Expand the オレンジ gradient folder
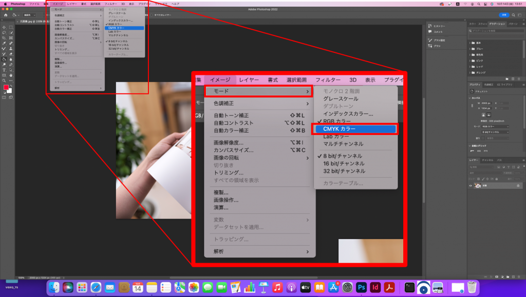Screen dimensions: 526x297 469,72
